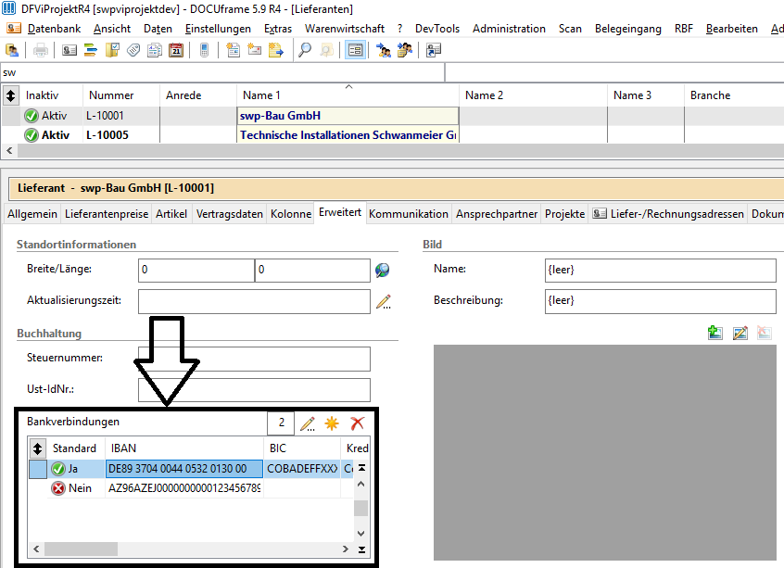Sort Bankverbindungen by BIC column

(x=302, y=448)
